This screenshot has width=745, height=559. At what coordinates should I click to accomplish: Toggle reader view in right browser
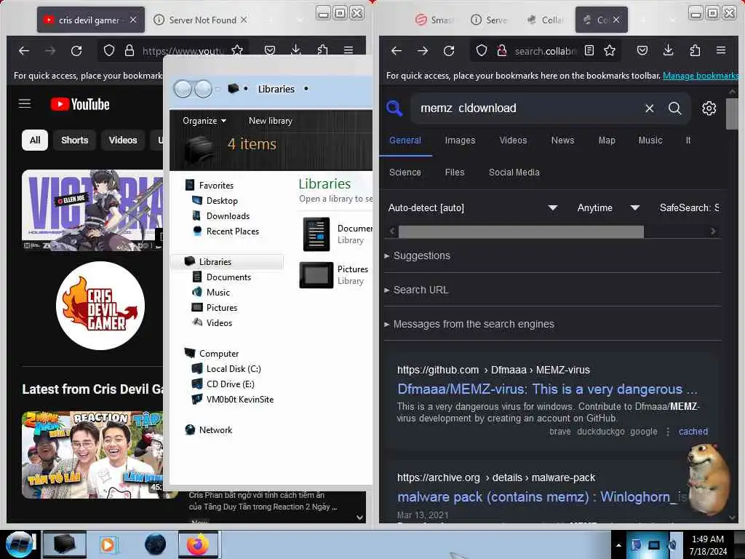(589, 50)
